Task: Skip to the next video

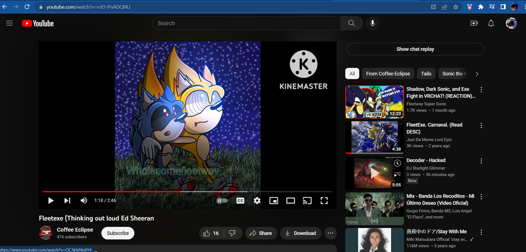Action: 67,201
